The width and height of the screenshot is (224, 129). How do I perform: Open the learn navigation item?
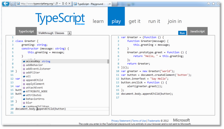(x=98, y=21)
